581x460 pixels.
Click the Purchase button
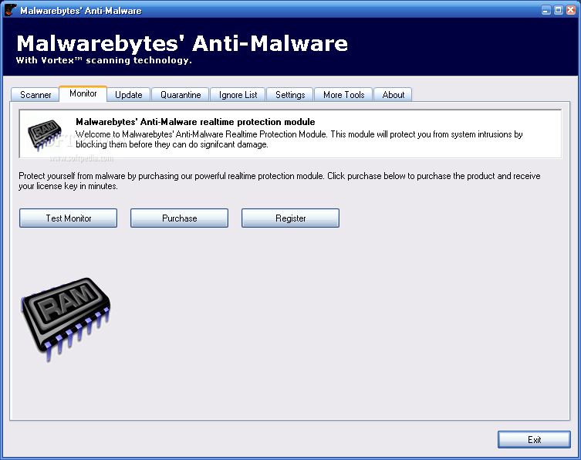pyautogui.click(x=179, y=218)
